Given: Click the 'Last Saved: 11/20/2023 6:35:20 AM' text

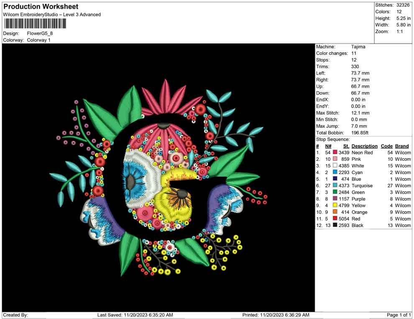Looking at the screenshot, I should click(x=135, y=315).
